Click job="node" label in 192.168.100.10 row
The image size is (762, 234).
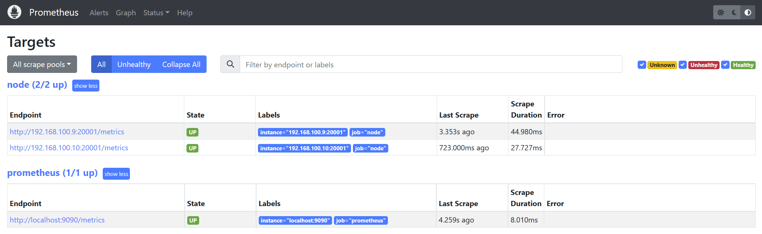(370, 148)
